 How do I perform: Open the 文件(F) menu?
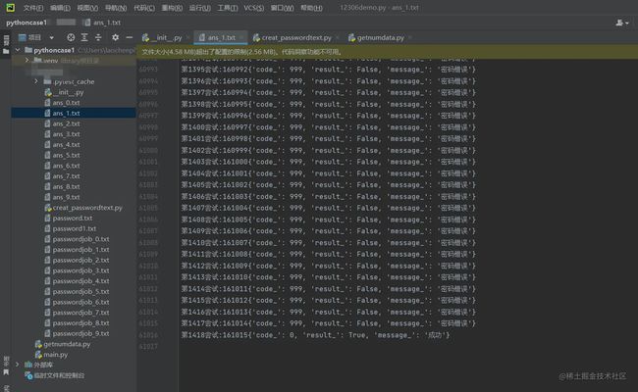coord(33,8)
